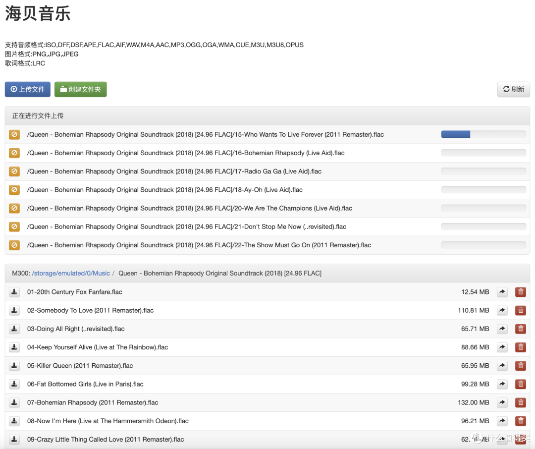535x449 pixels.
Task: Click the 创建文件夹 create folder button
Action: click(81, 90)
